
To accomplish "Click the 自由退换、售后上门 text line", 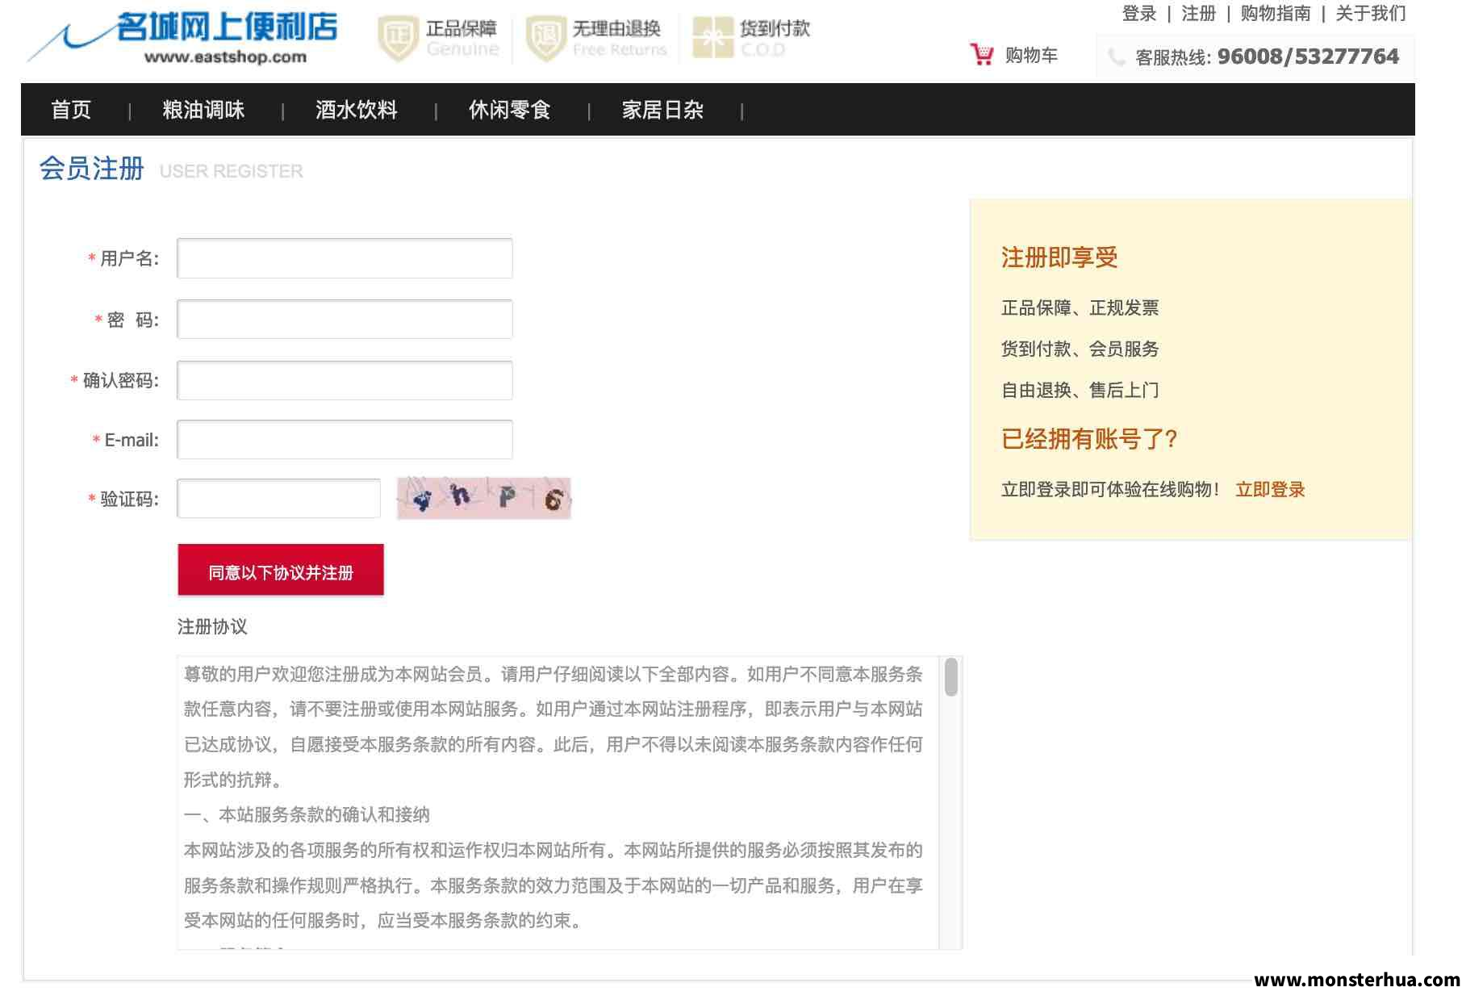I will coord(1080,390).
